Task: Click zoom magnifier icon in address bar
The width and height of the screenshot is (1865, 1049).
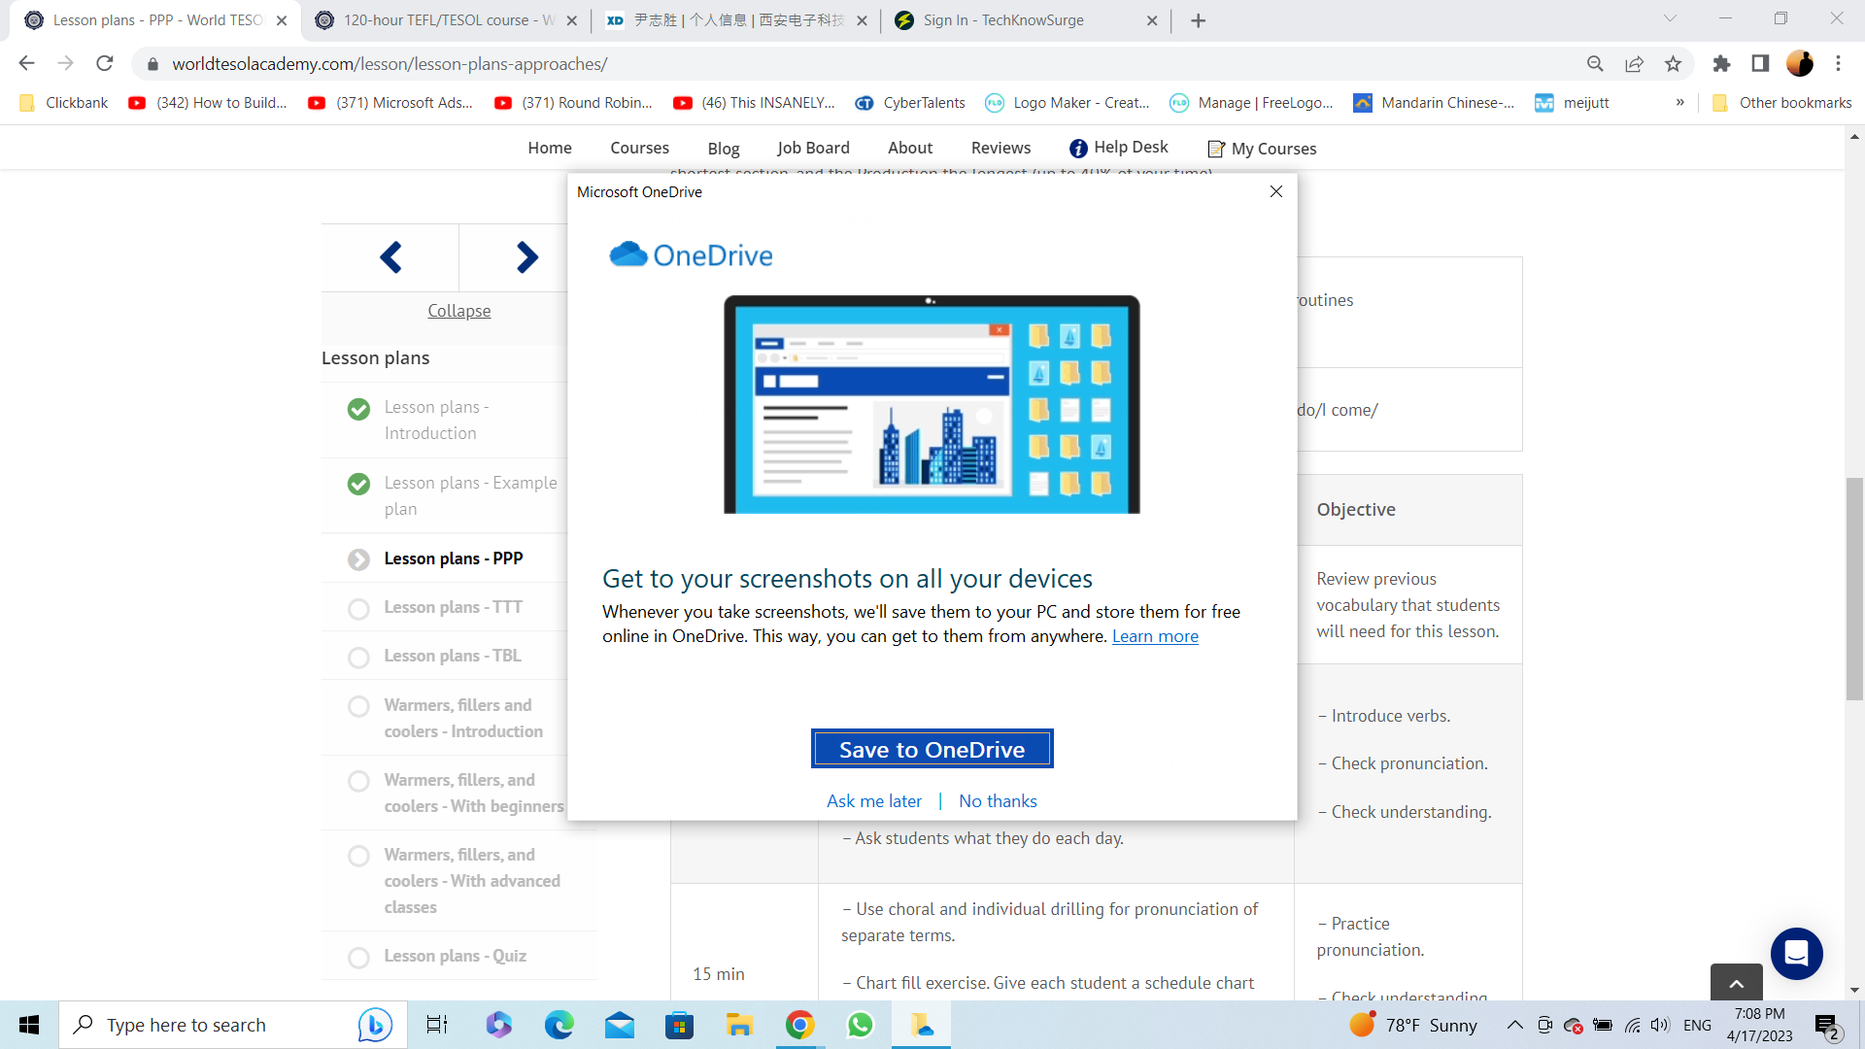Action: pos(1595,63)
